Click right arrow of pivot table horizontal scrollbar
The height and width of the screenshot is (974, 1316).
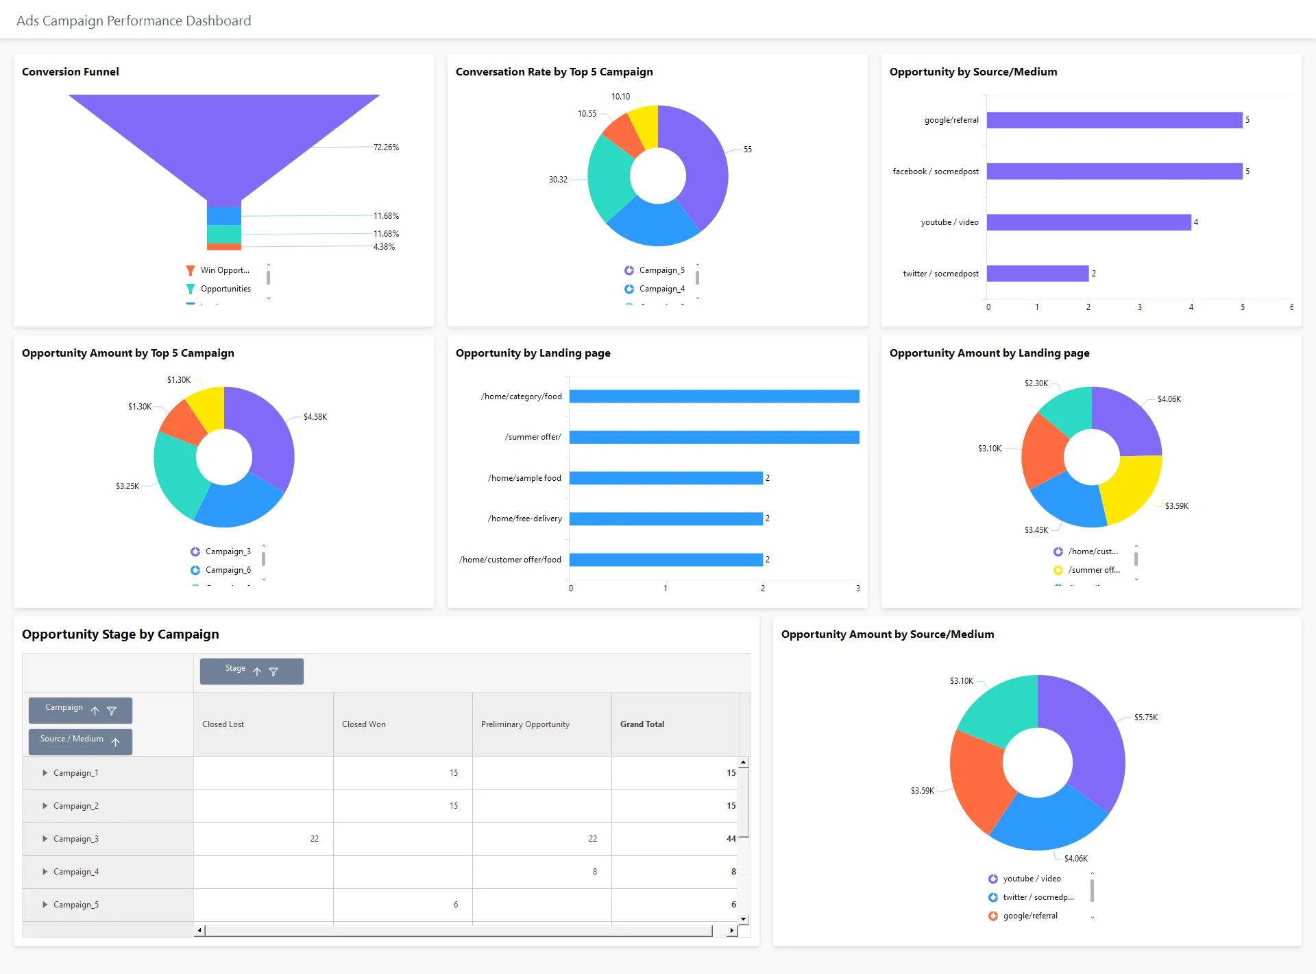point(732,929)
